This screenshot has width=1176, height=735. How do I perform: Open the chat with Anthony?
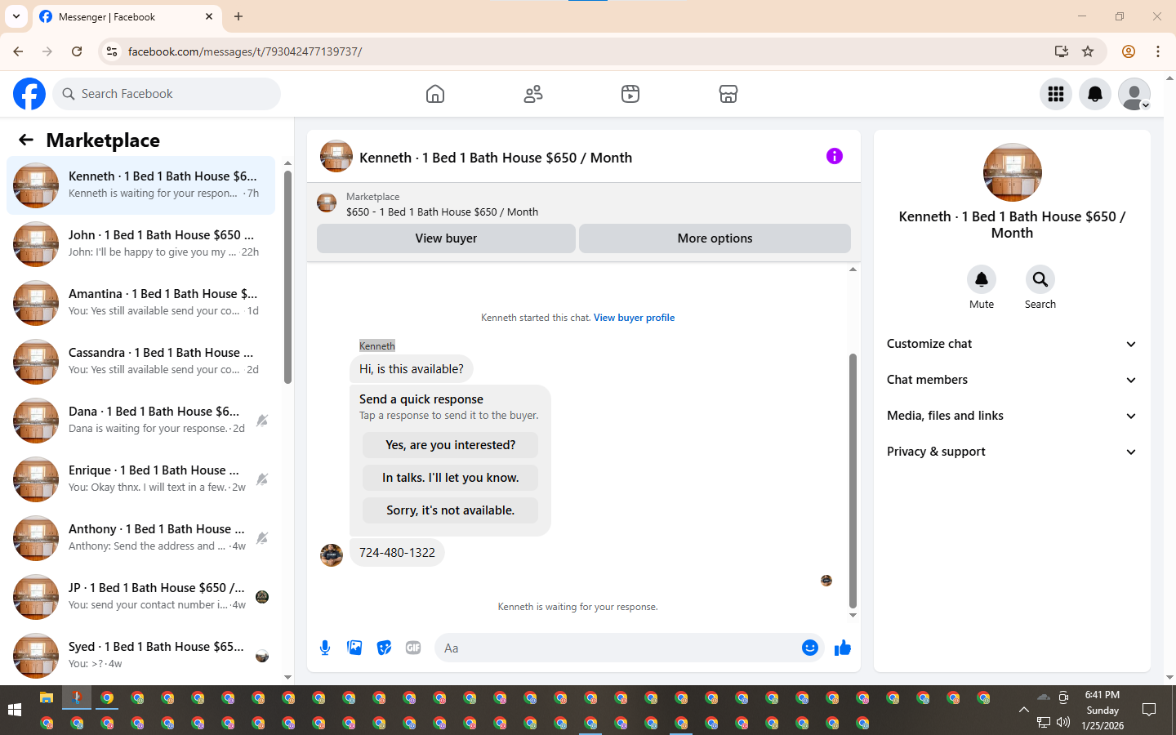click(140, 538)
